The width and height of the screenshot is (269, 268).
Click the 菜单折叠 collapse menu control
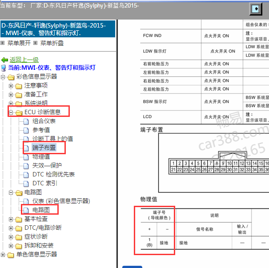[x=52, y=43]
